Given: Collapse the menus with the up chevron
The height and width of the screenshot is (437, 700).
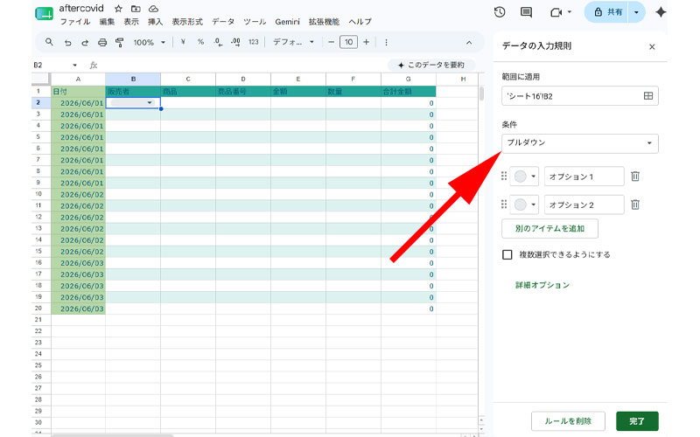Looking at the screenshot, I should pos(469,42).
